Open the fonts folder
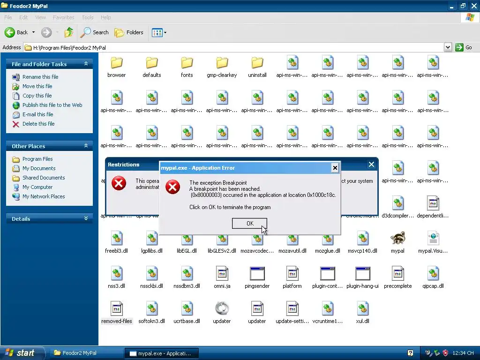 (187, 67)
